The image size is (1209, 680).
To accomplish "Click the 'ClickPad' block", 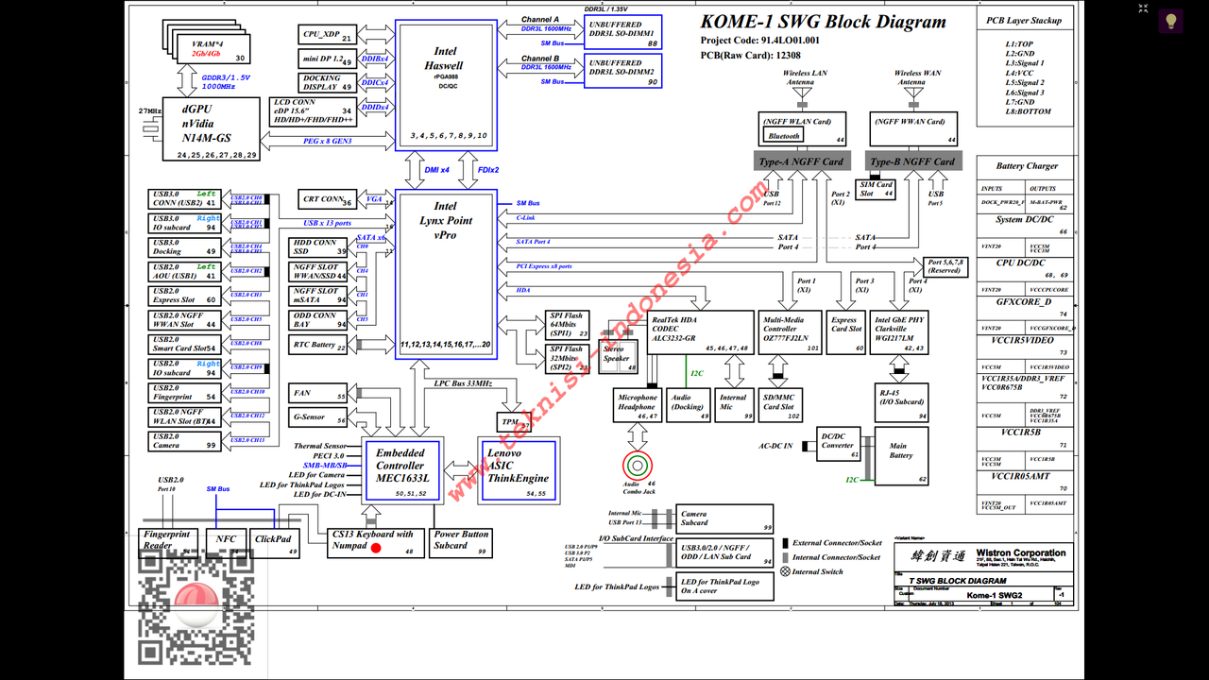I will click(275, 543).
